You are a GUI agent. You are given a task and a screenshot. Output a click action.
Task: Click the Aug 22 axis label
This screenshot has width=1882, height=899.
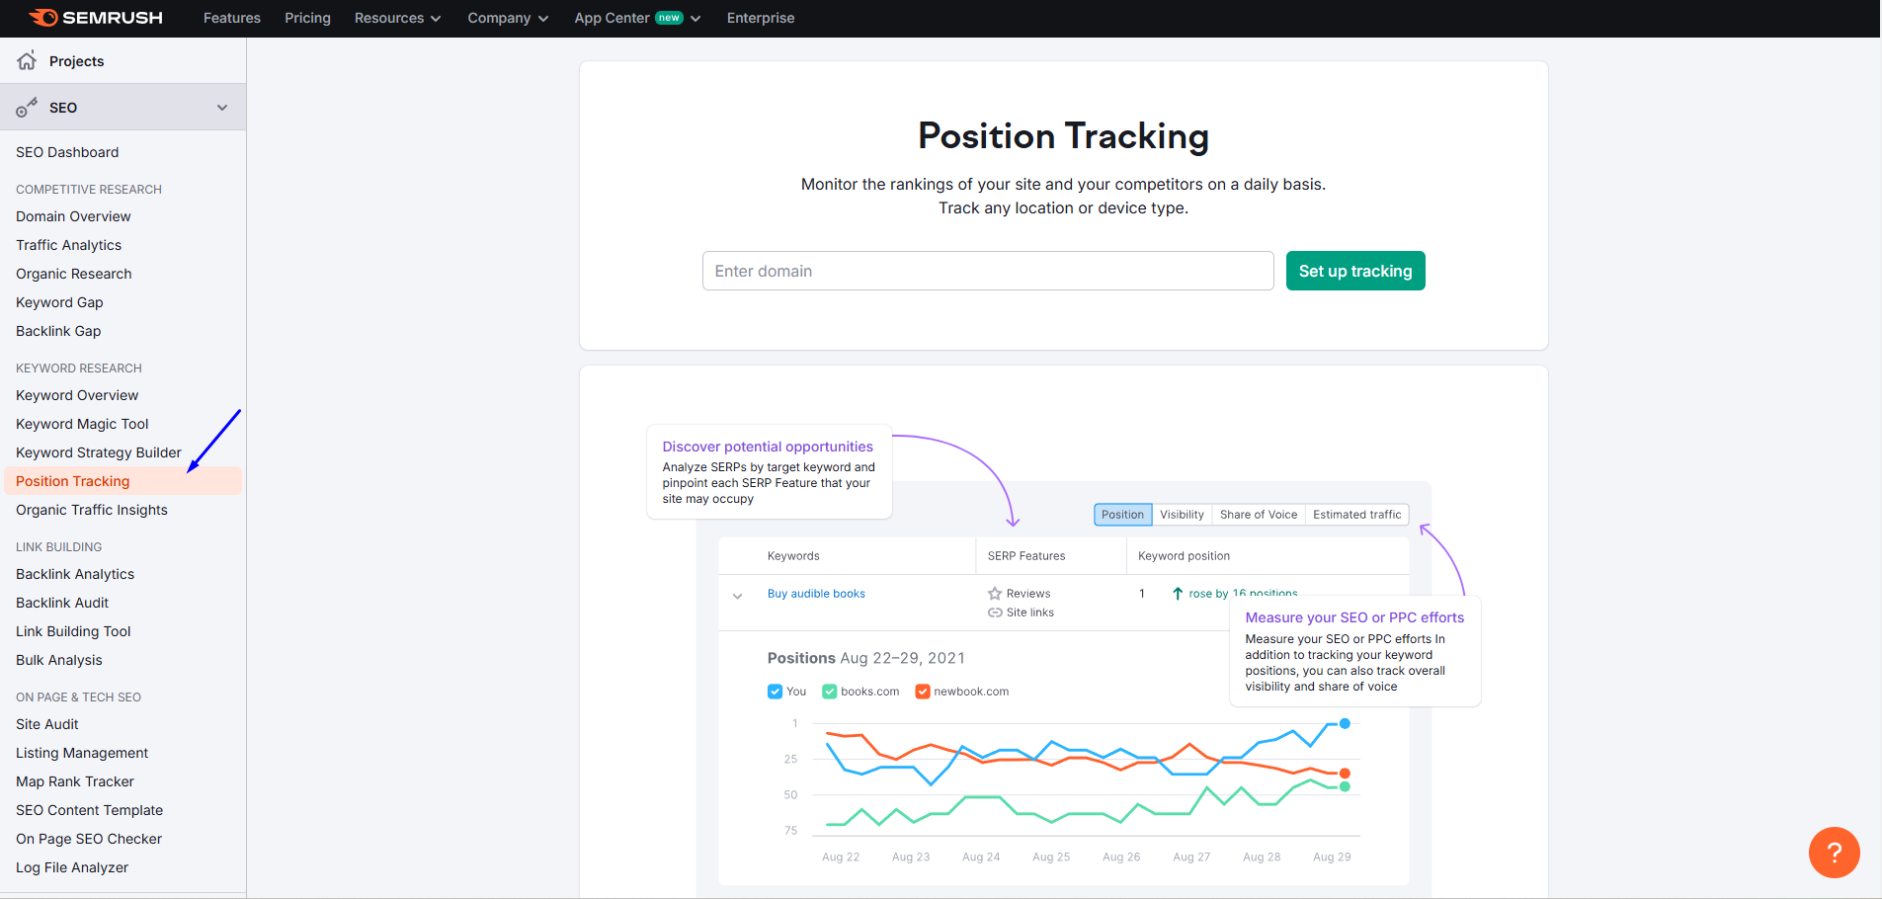coord(841,857)
